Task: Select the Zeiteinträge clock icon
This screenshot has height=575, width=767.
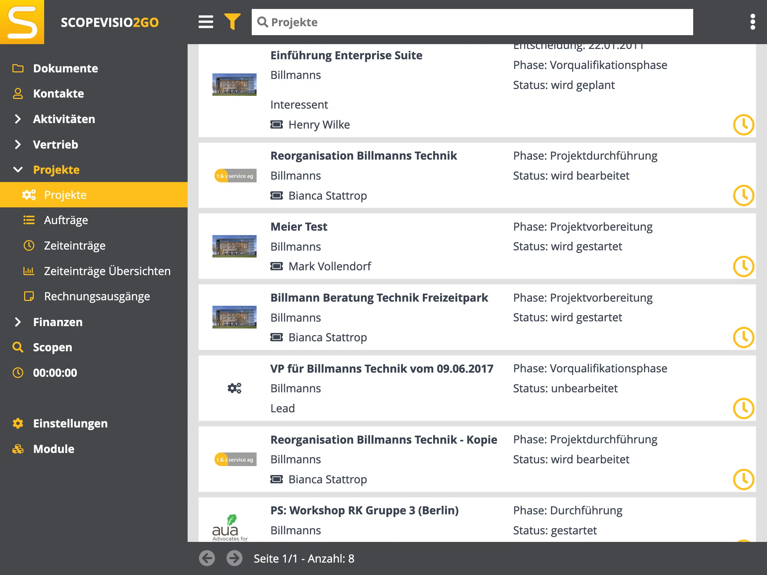Action: [x=29, y=246]
